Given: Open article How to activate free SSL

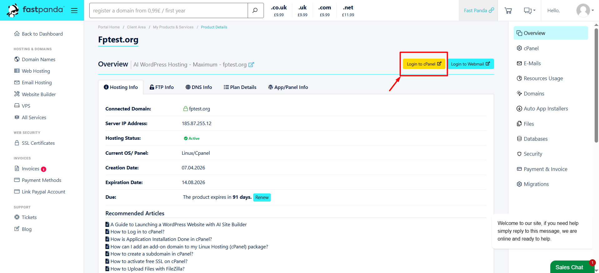Looking at the screenshot, I should 149,261.
